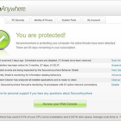121x121 pixels.
Task: Click the personal support link about SecureAnywhere
Action: tap(46, 93)
